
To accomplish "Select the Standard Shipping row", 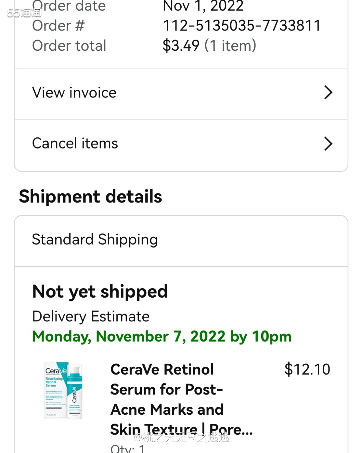I will point(181,241).
